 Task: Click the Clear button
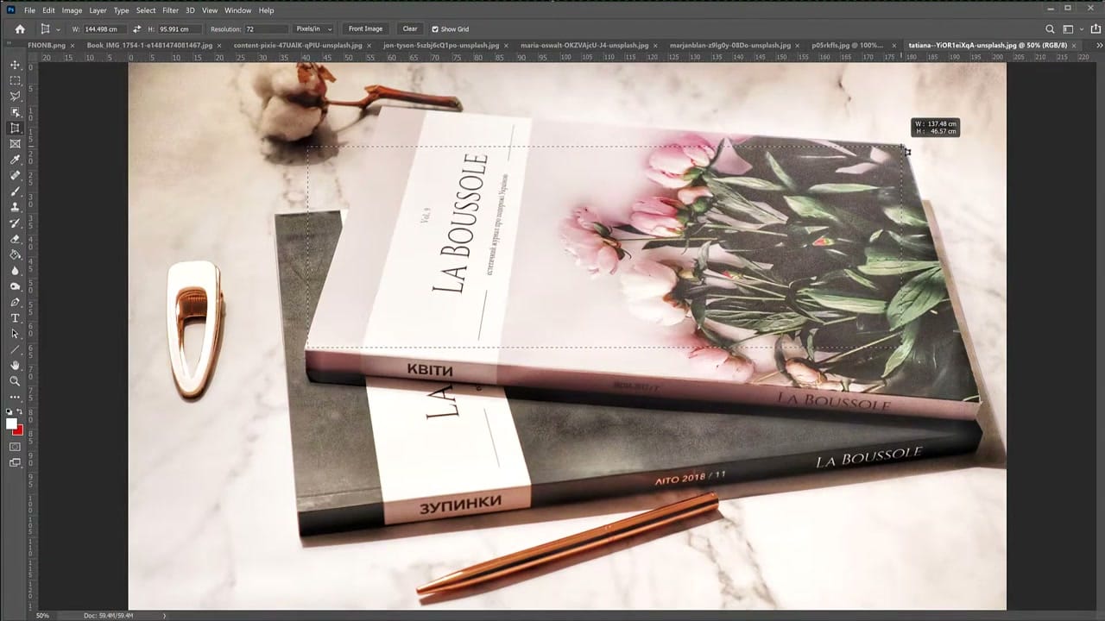pos(410,28)
